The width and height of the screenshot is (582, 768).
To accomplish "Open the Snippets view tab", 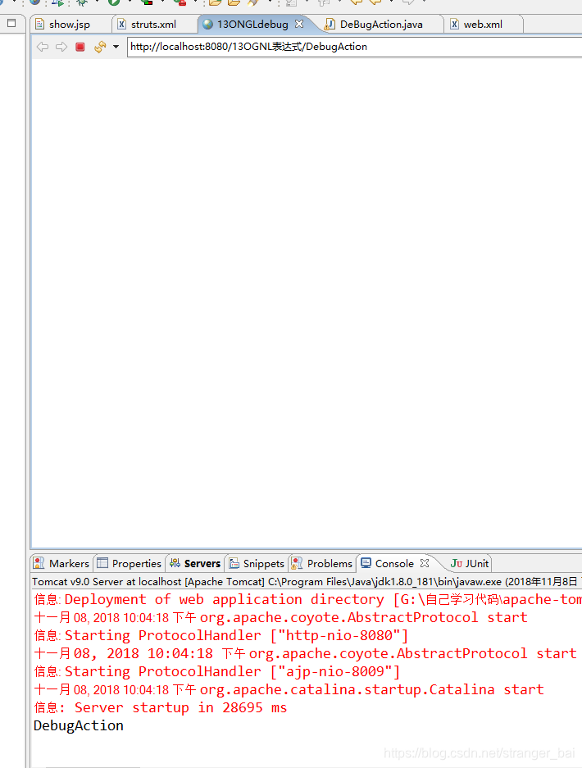I will coord(257,563).
